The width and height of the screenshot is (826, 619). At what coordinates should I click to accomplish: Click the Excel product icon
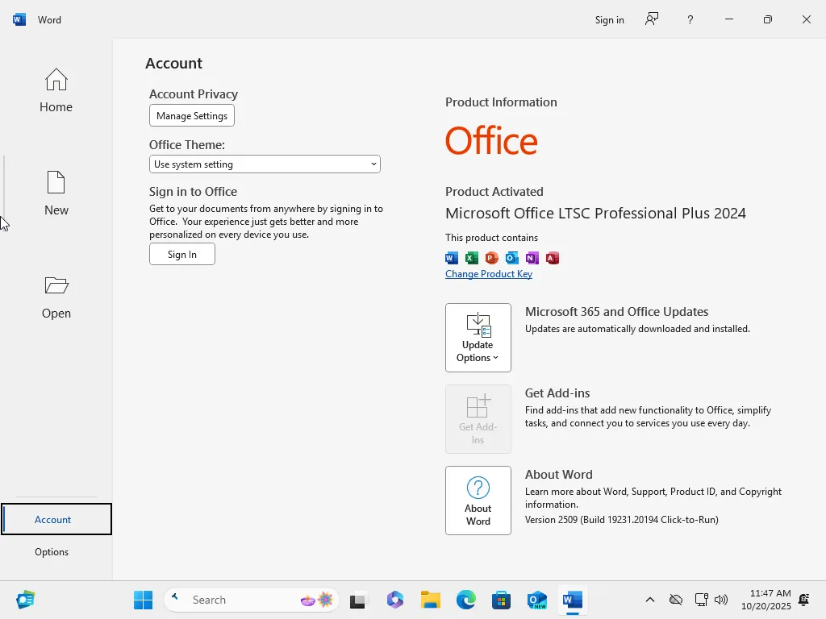(x=471, y=258)
